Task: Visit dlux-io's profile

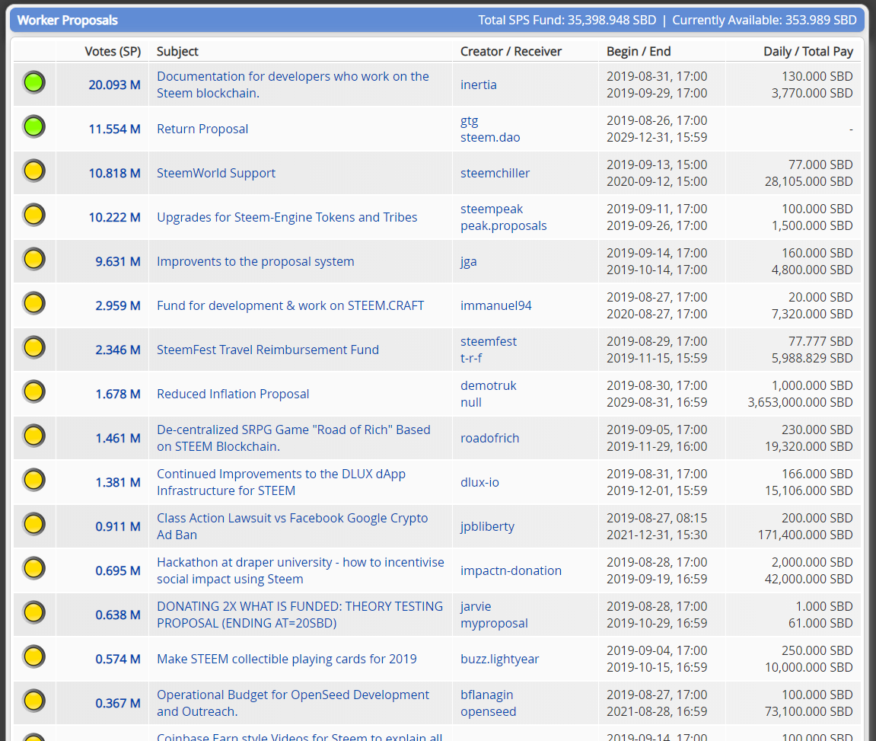Action: point(479,482)
